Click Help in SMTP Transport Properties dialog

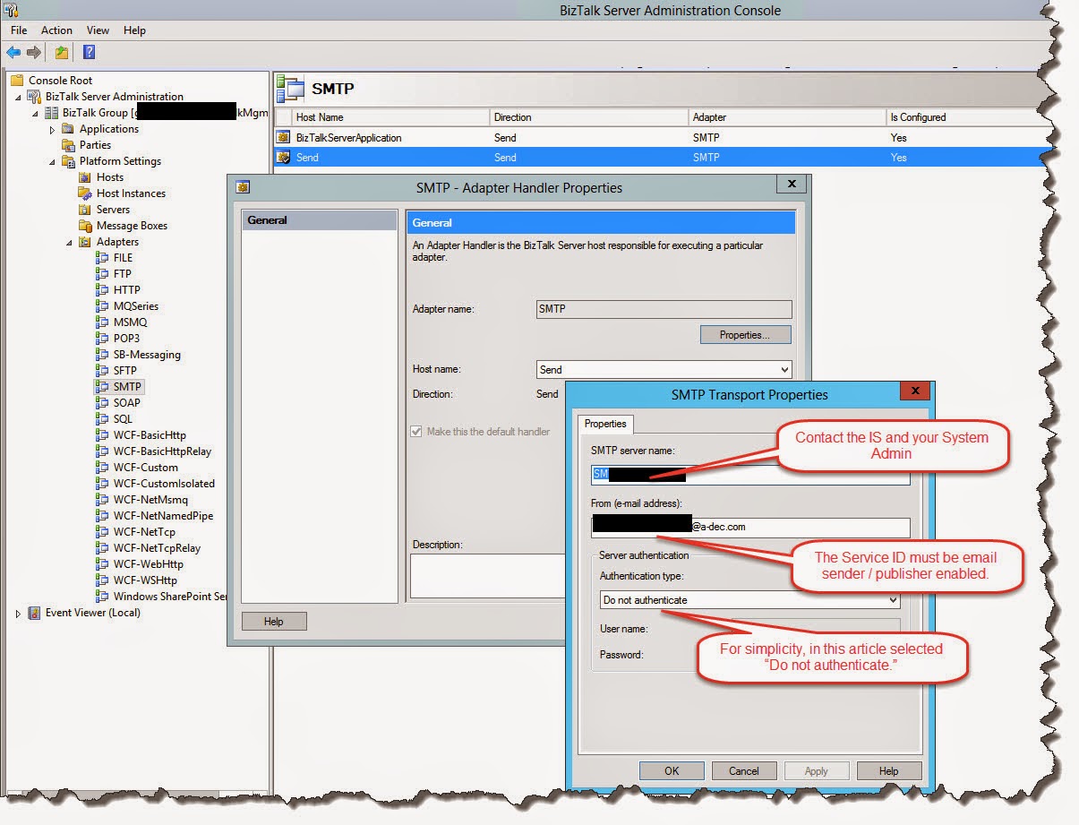click(888, 770)
